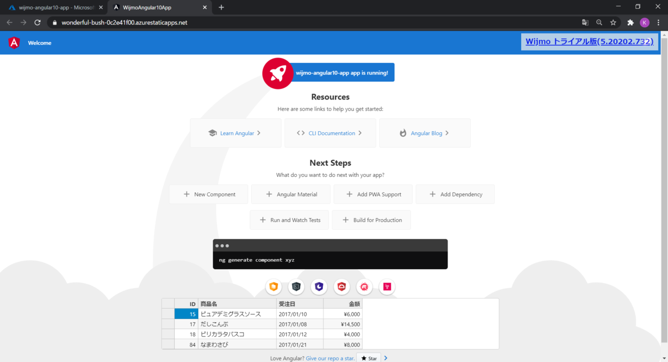Click the Welcome text in header
This screenshot has height=362, width=668.
click(x=40, y=43)
